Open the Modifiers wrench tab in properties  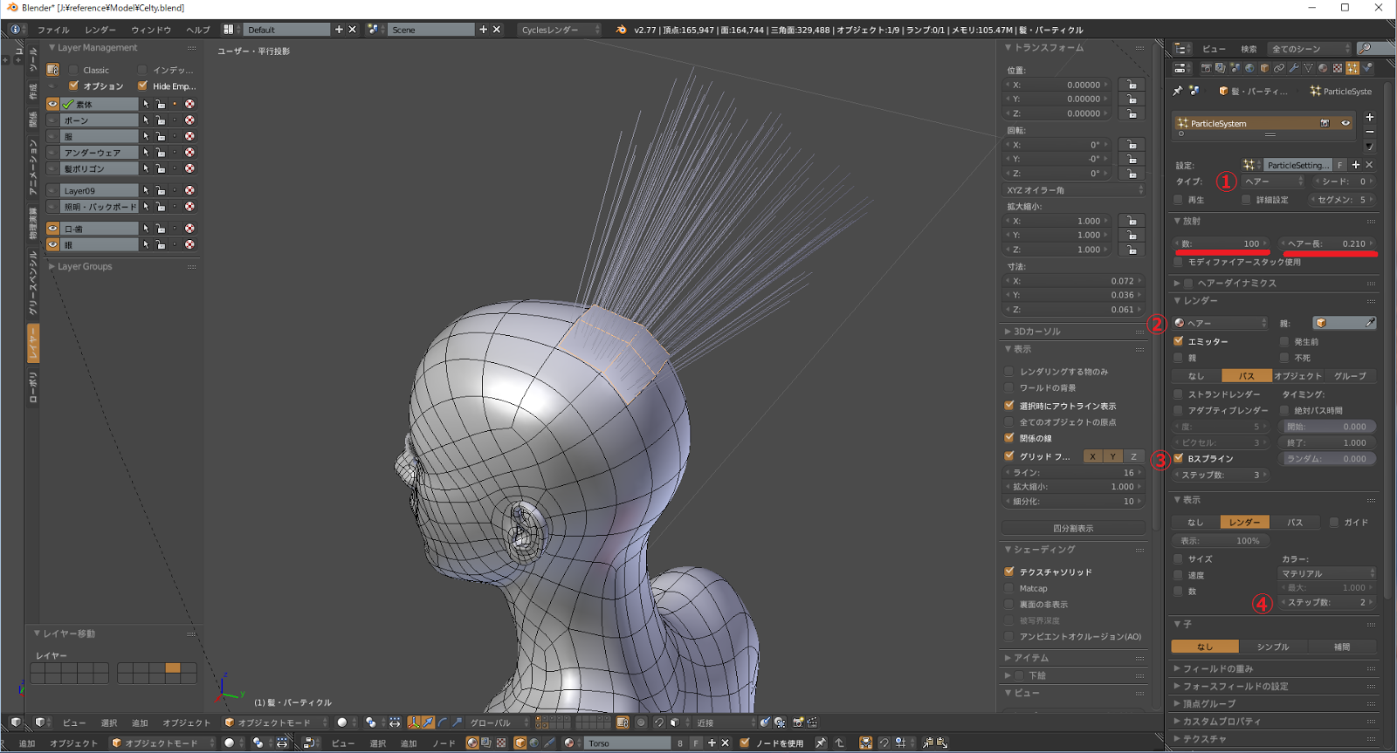point(1293,68)
